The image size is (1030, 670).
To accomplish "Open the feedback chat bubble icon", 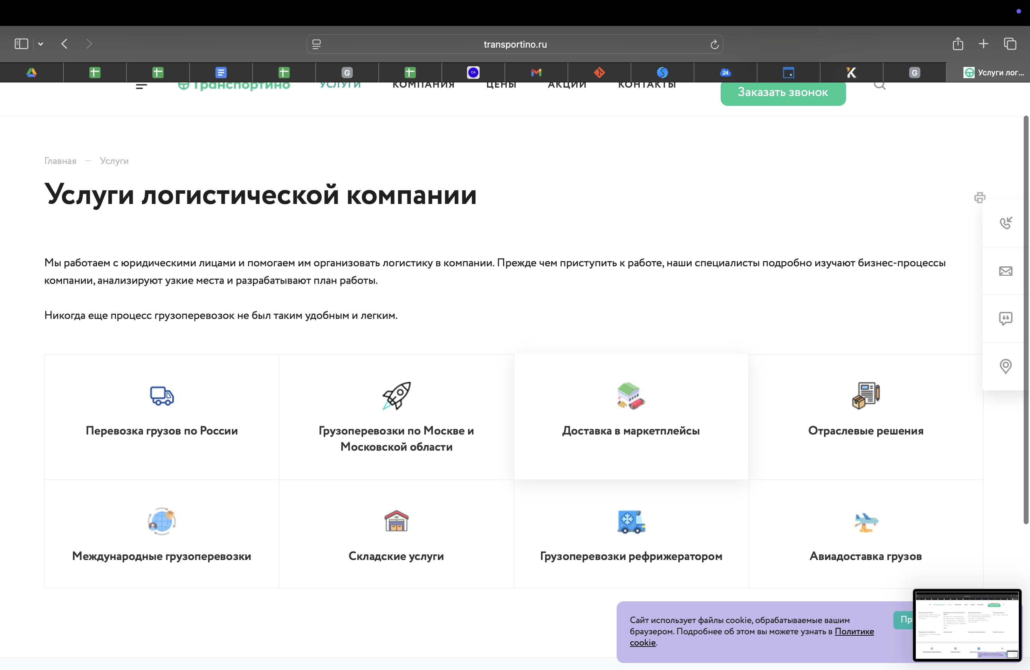I will [x=1005, y=319].
